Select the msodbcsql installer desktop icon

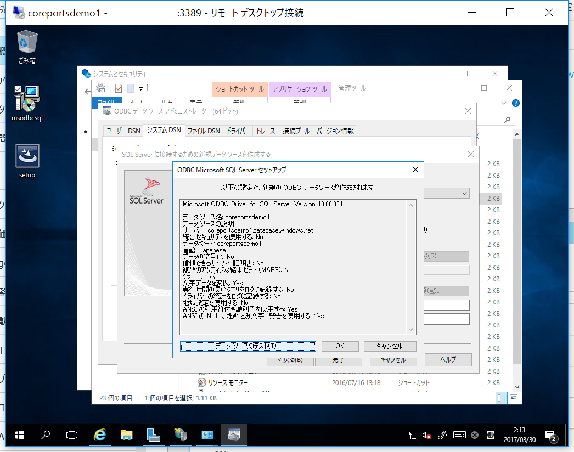27,103
